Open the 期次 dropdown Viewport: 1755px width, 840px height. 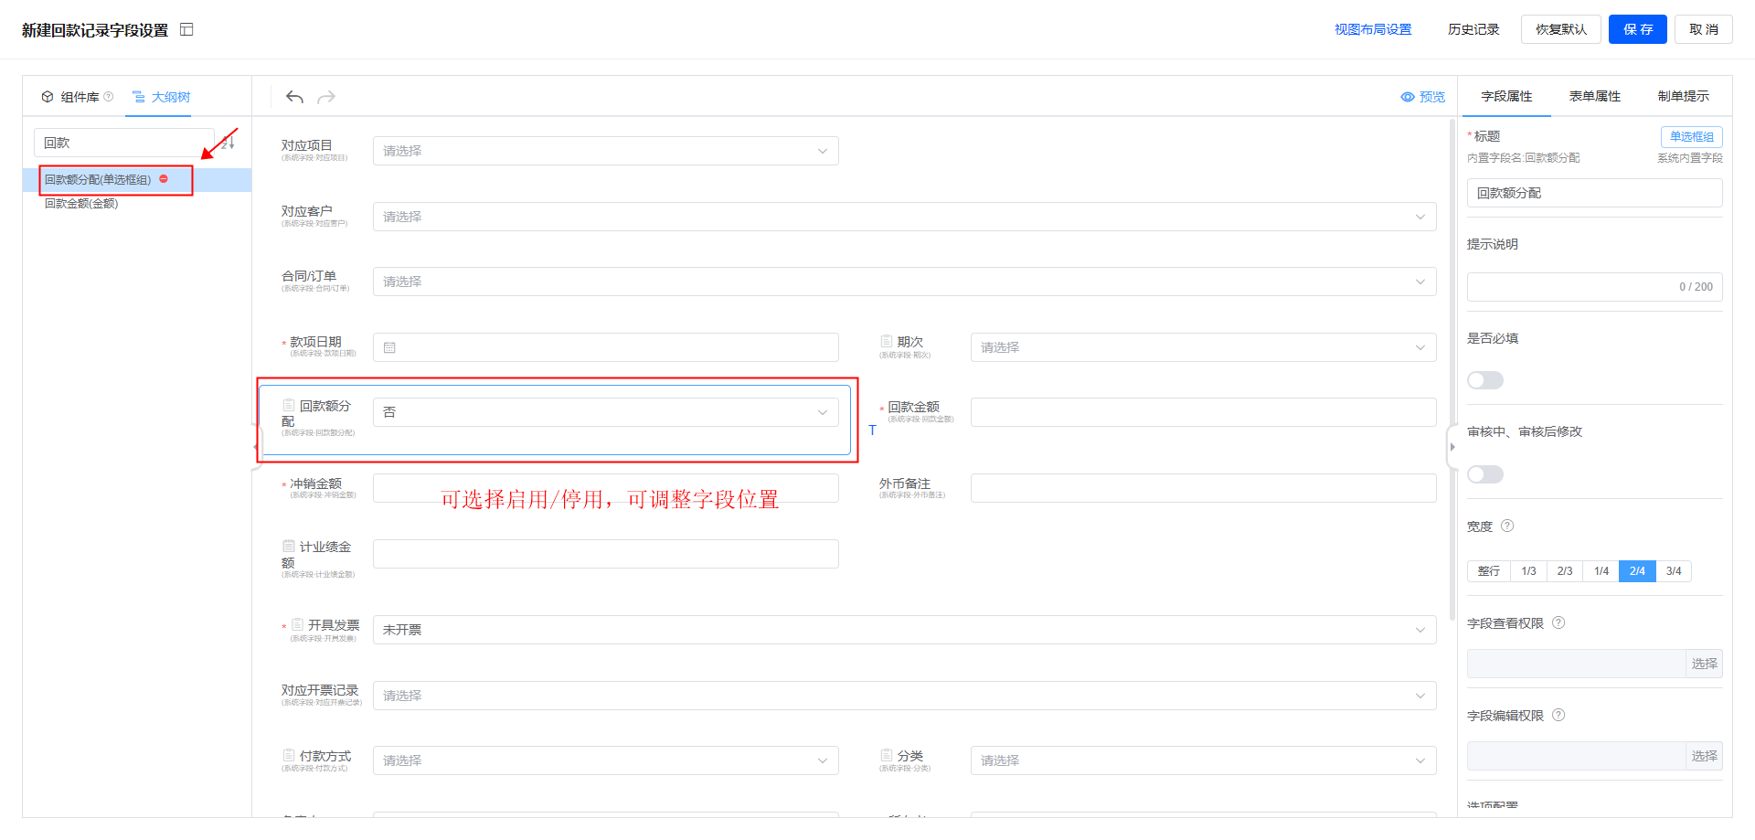(1202, 347)
